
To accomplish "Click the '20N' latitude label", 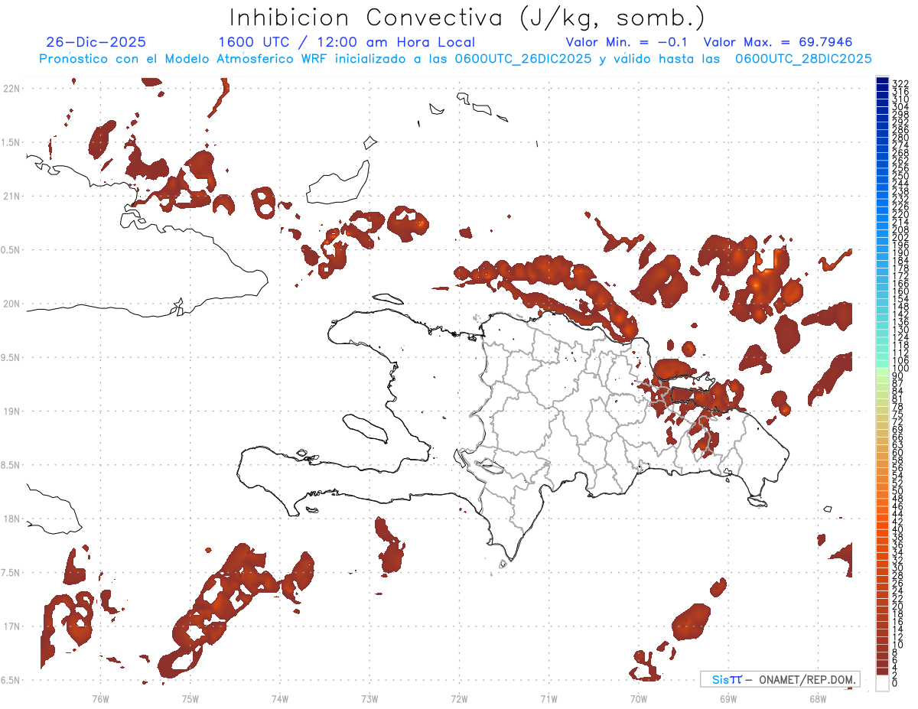I will pyautogui.click(x=11, y=304).
